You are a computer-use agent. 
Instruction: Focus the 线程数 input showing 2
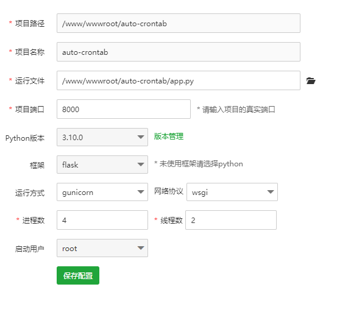(231, 220)
